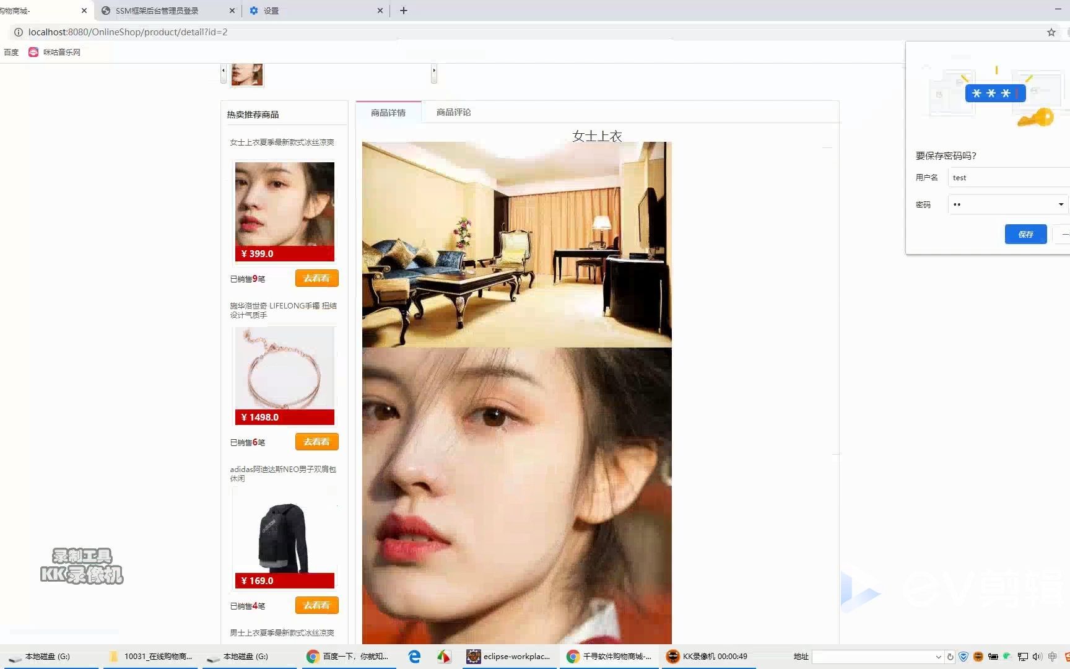Open the 男士上衣夏季最新款式冰丝凉爽 product link
The height and width of the screenshot is (669, 1070).
pyautogui.click(x=282, y=633)
